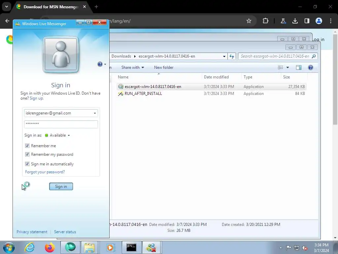
Task: Click the green browser taskbar icon
Action: 70,247
